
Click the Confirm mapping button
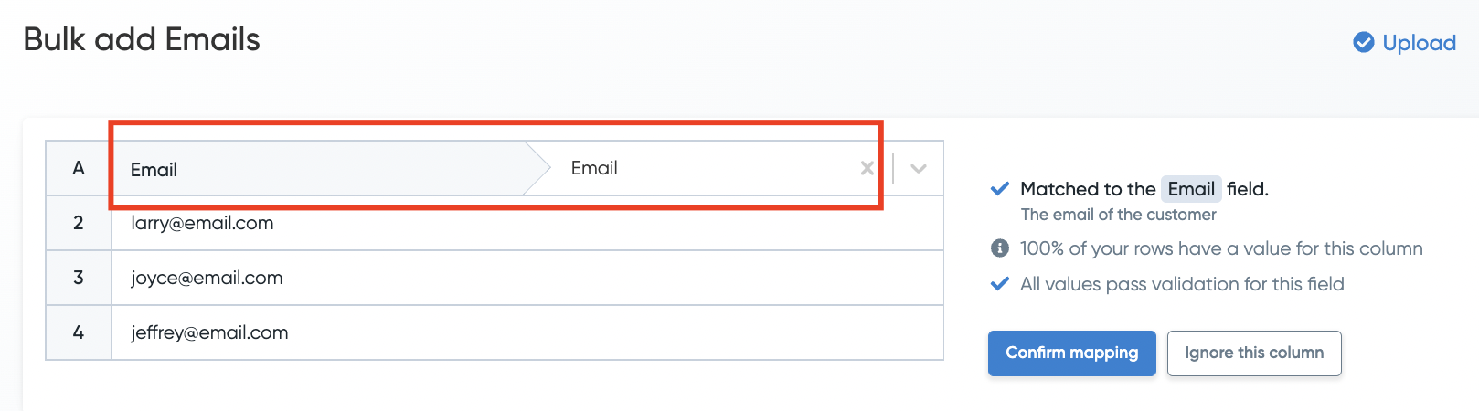click(x=1071, y=353)
